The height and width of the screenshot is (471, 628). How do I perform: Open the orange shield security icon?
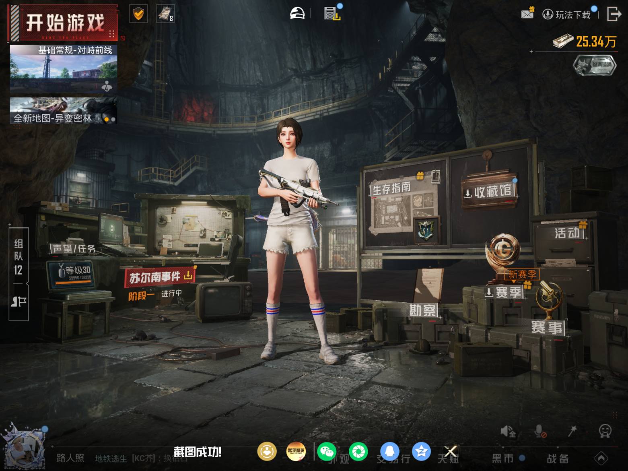click(138, 14)
